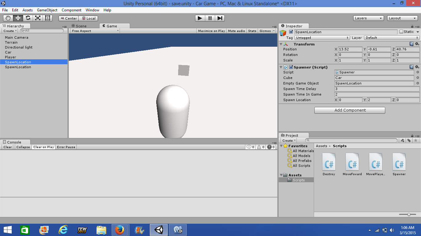Click the Add Component button
The image size is (421, 236).
(x=350, y=110)
